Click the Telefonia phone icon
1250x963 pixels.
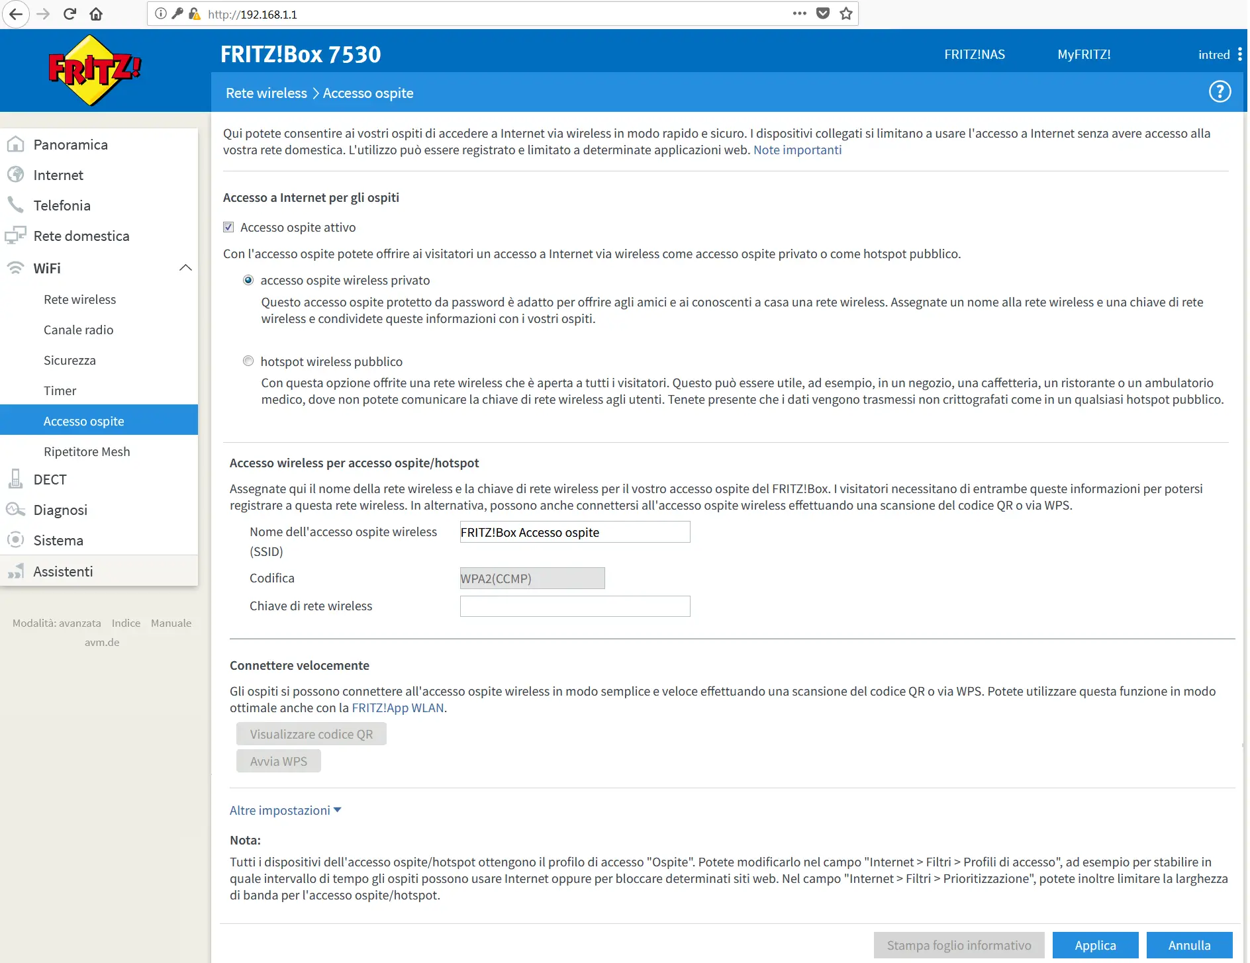click(x=16, y=205)
